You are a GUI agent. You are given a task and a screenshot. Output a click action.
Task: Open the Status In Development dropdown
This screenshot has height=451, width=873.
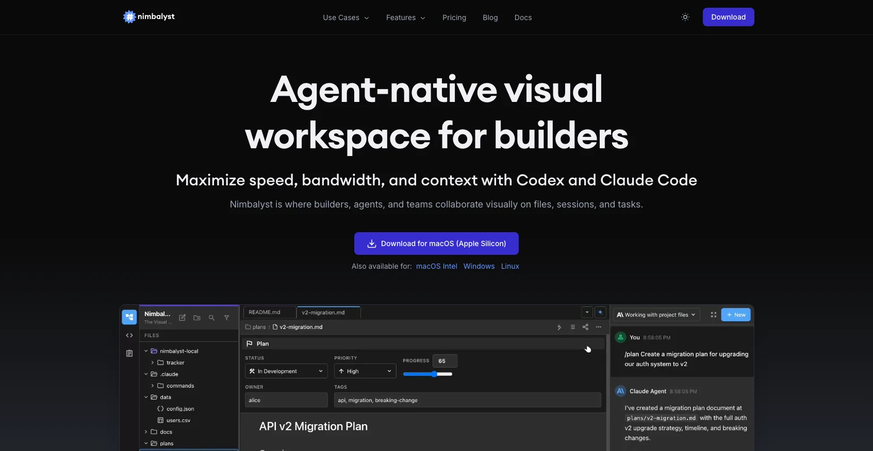[286, 371]
